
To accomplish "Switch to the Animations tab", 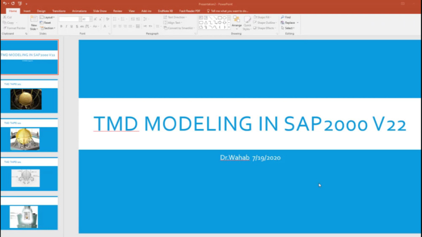I will click(79, 11).
